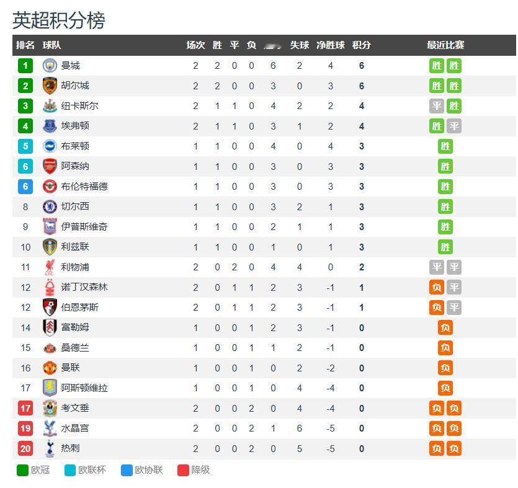This screenshot has width=518, height=488.
Task: Click 利物浦's first 平 result badge
Action: coord(437,267)
